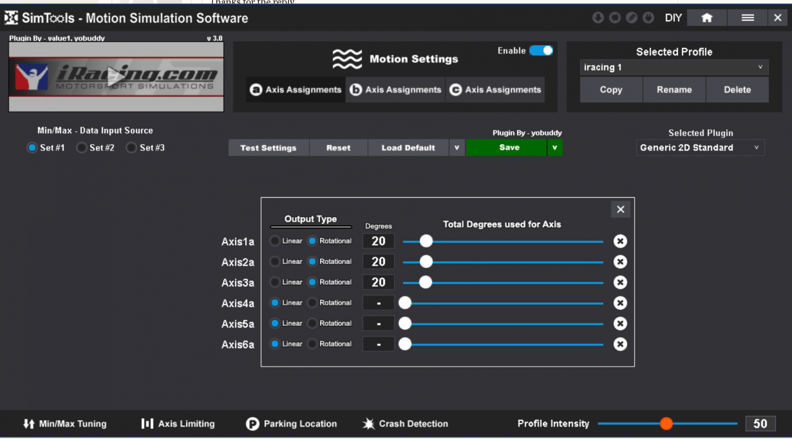Open the Load Default dropdown arrow
792x439 pixels.
click(x=457, y=147)
